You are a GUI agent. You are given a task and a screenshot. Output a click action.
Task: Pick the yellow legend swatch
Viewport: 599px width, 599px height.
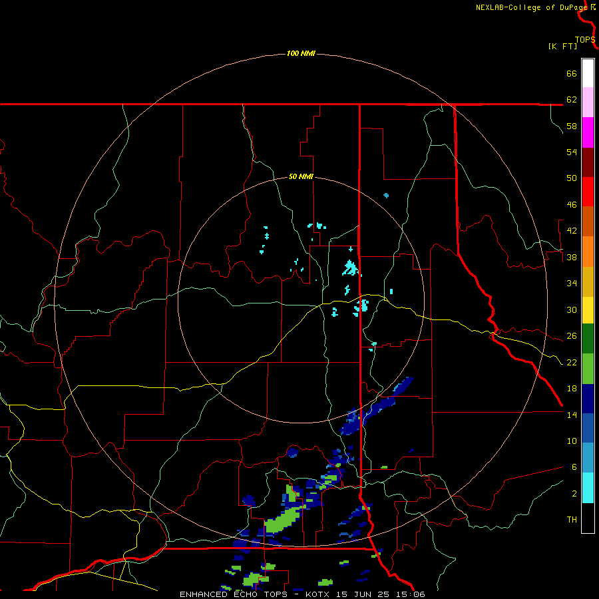coord(588,310)
